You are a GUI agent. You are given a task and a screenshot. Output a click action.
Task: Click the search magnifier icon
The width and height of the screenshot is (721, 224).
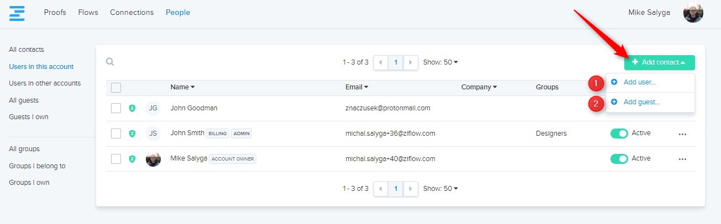(x=110, y=62)
